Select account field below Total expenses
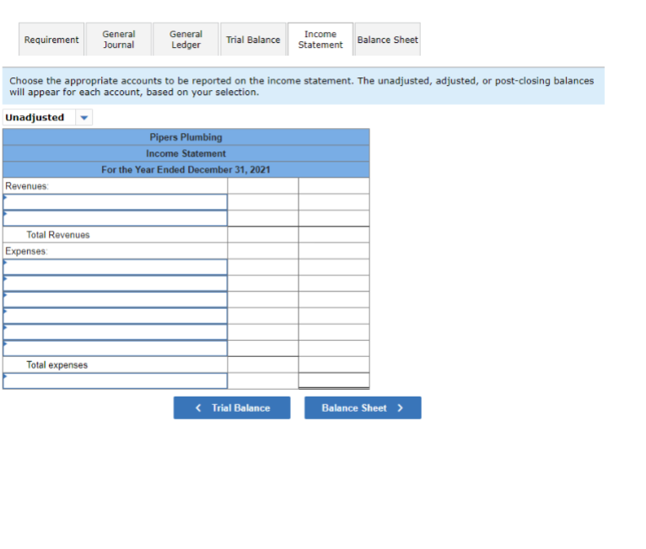This screenshot has width=646, height=549. click(115, 381)
